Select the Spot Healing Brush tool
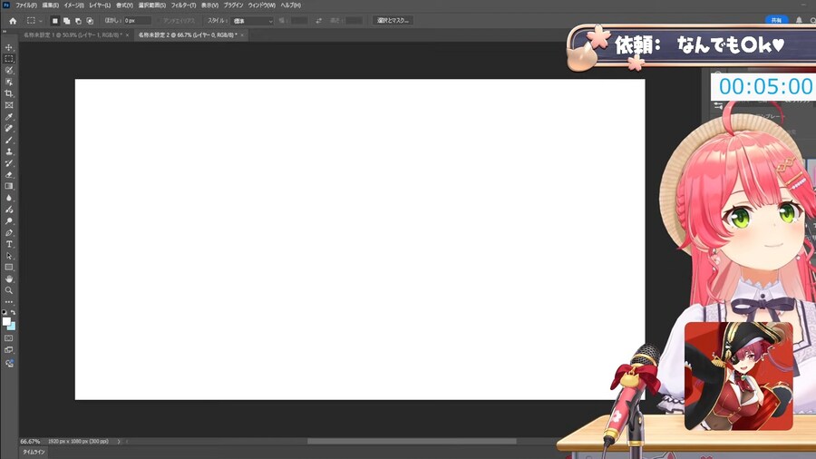The height and width of the screenshot is (459, 816). tap(9, 128)
